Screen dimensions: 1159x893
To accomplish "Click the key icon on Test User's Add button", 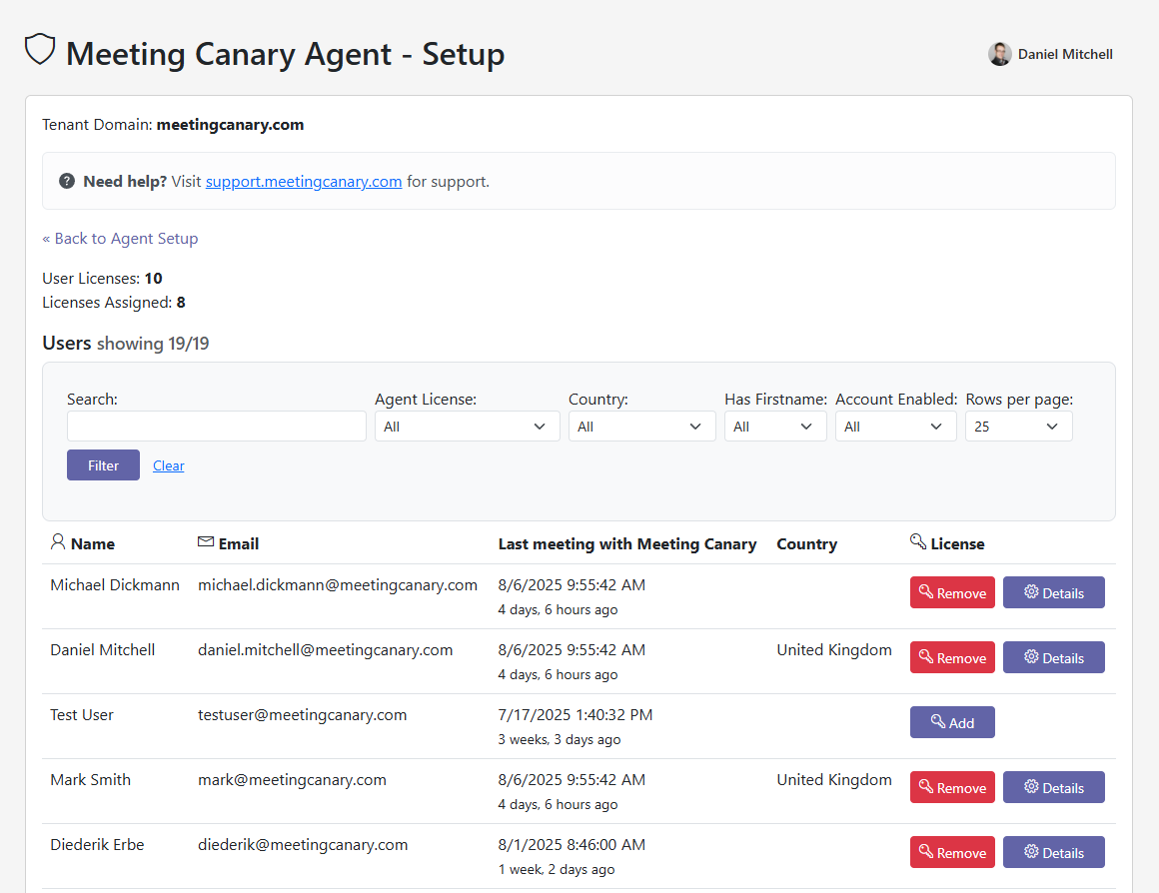I will (936, 721).
